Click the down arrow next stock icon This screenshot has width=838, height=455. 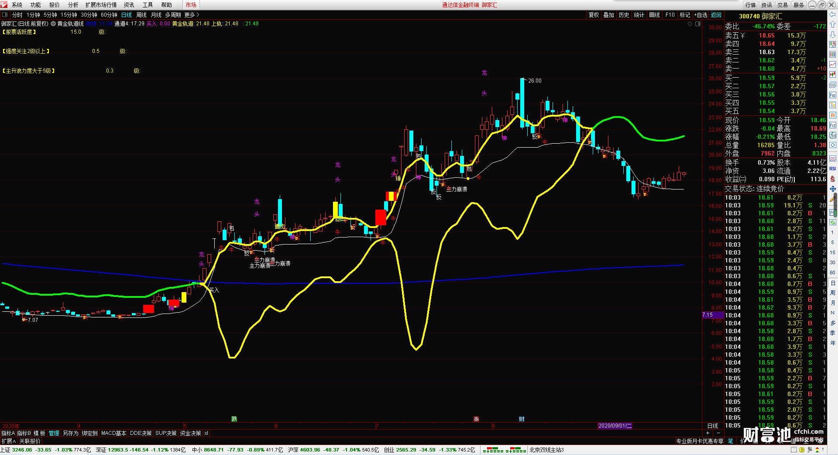coord(833,34)
